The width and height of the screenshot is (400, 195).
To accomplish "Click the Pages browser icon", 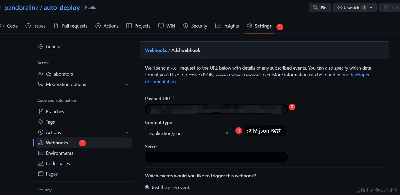I will click(x=41, y=174).
